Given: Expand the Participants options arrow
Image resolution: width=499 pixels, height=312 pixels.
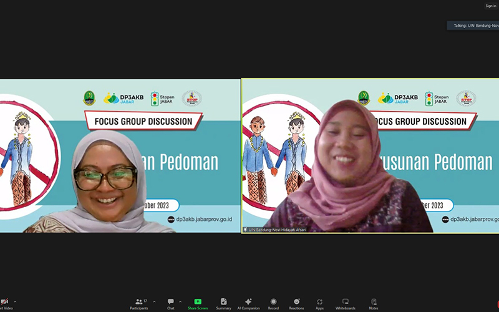Looking at the screenshot, I should 154,301.
